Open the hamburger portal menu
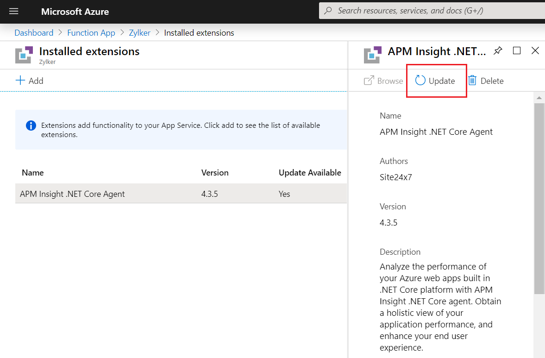 (x=14, y=11)
